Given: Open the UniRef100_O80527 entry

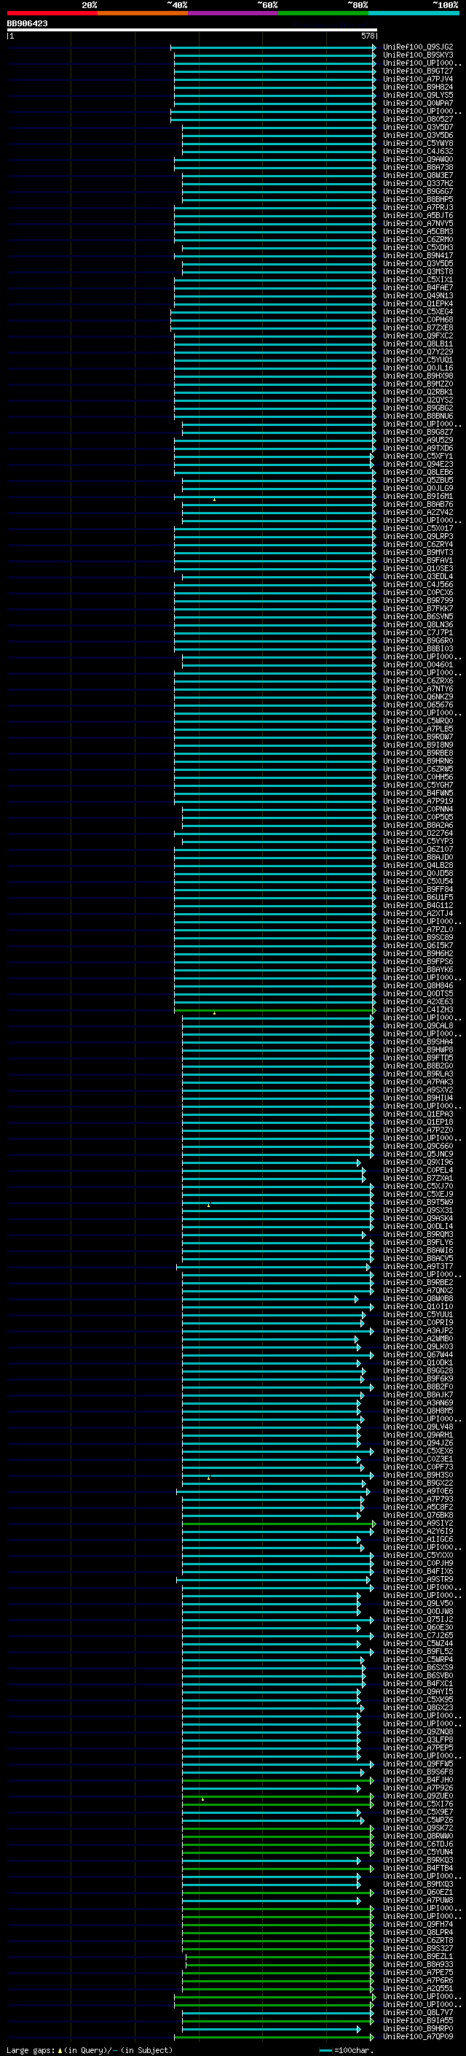Looking at the screenshot, I should coord(418,119).
